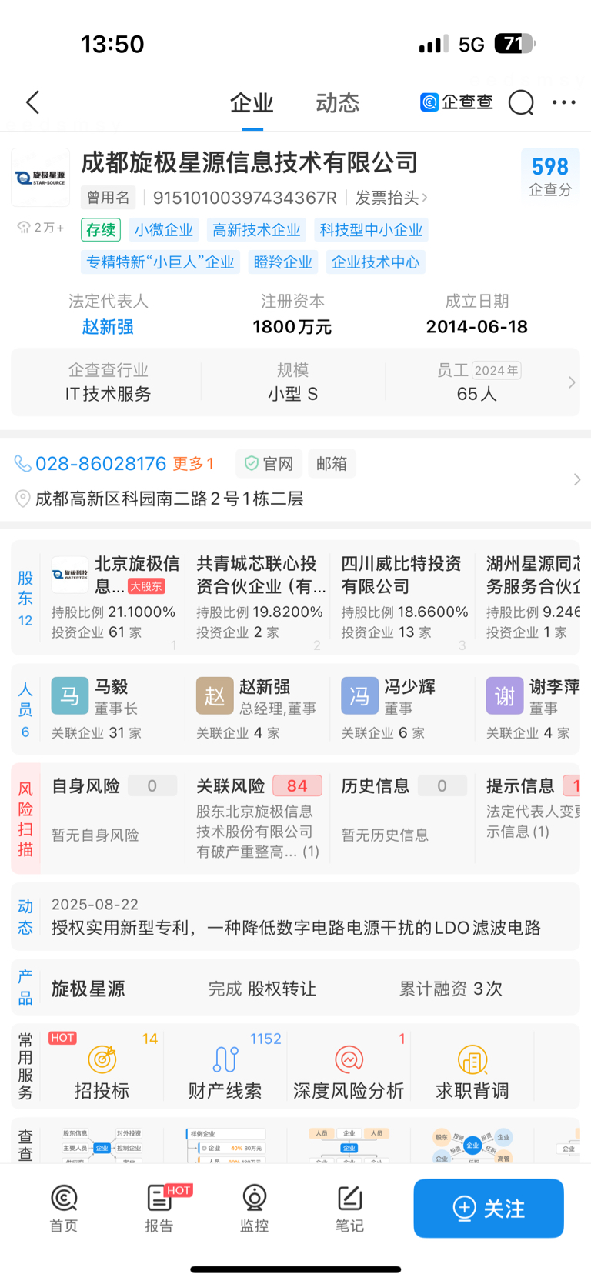Switch to the 企业 tab

click(x=252, y=103)
